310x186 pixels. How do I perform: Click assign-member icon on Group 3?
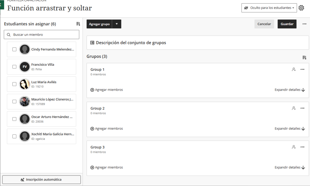294,147
